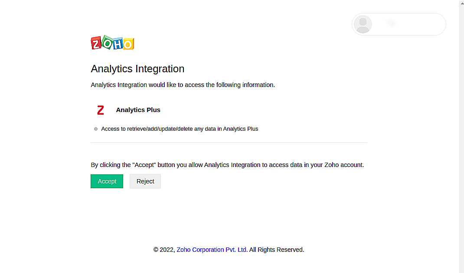
Task: Click the © 2022 copyright text
Action: (164, 250)
